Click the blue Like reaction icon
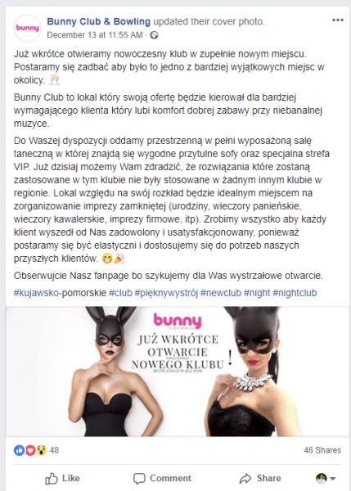The width and height of the screenshot is (351, 491). point(19,450)
